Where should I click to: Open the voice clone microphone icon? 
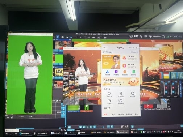pyautogui.click(x=124, y=65)
